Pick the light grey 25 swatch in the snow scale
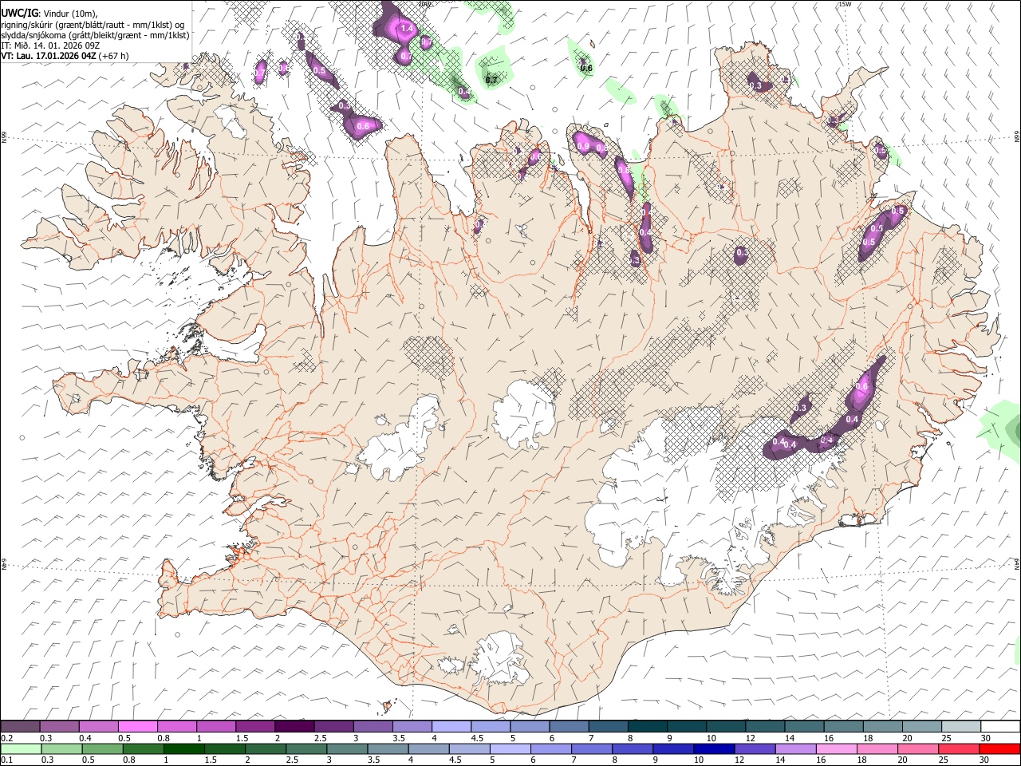This screenshot has width=1021, height=766. 961,727
